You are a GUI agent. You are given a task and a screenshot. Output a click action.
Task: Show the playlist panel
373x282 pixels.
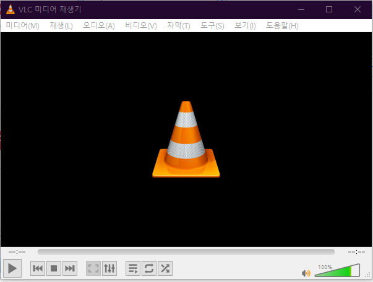click(x=133, y=268)
